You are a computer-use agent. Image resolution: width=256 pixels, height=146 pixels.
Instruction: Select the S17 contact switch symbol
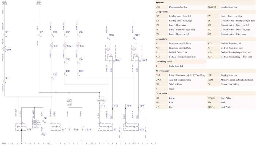pyautogui.click(x=55, y=127)
